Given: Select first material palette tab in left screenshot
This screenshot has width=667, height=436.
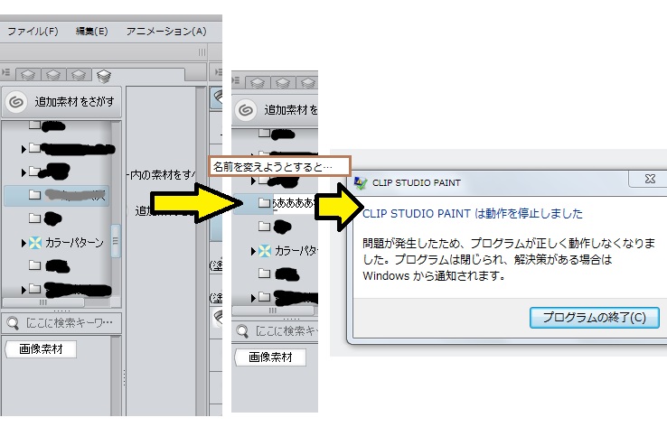Looking at the screenshot, I should point(28,75).
